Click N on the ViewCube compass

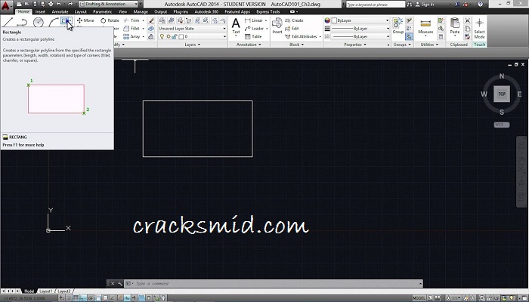coord(502,76)
